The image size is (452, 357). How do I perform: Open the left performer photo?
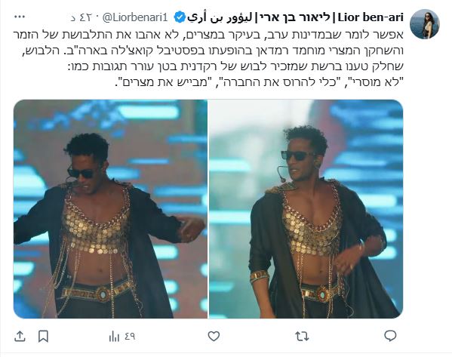(x=110, y=209)
